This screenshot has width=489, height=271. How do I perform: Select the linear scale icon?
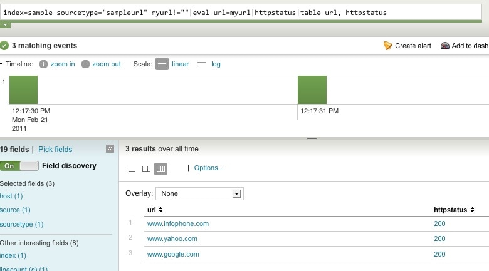tap(162, 64)
